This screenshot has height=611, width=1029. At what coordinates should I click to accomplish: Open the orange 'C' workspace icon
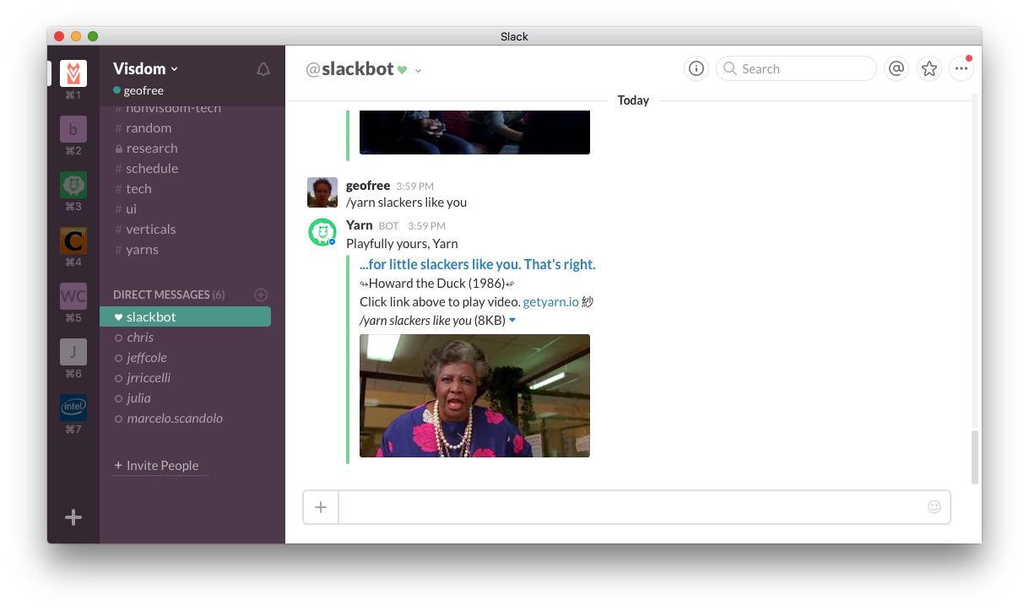click(73, 241)
